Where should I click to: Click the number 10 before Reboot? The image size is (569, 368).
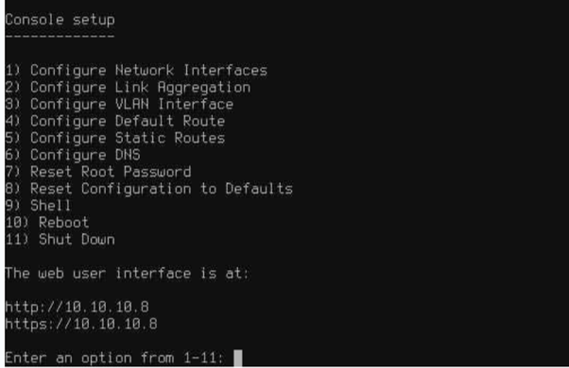[13, 223]
